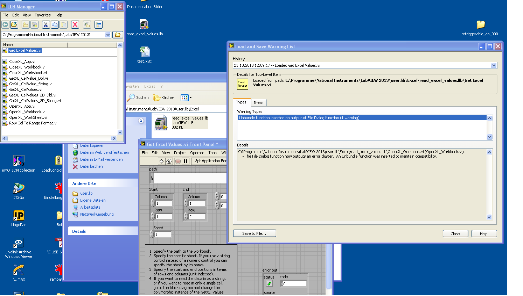Select Livelink Archive Windows Viewer icon
Screen dimensions: 523x296
[19, 248]
